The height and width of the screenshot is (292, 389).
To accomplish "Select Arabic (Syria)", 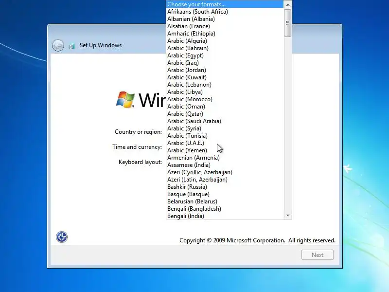I will pos(225,128).
